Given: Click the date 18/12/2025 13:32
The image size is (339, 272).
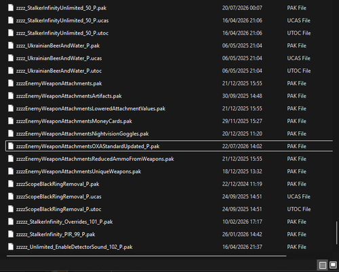Looking at the screenshot, I should [x=242, y=171].
